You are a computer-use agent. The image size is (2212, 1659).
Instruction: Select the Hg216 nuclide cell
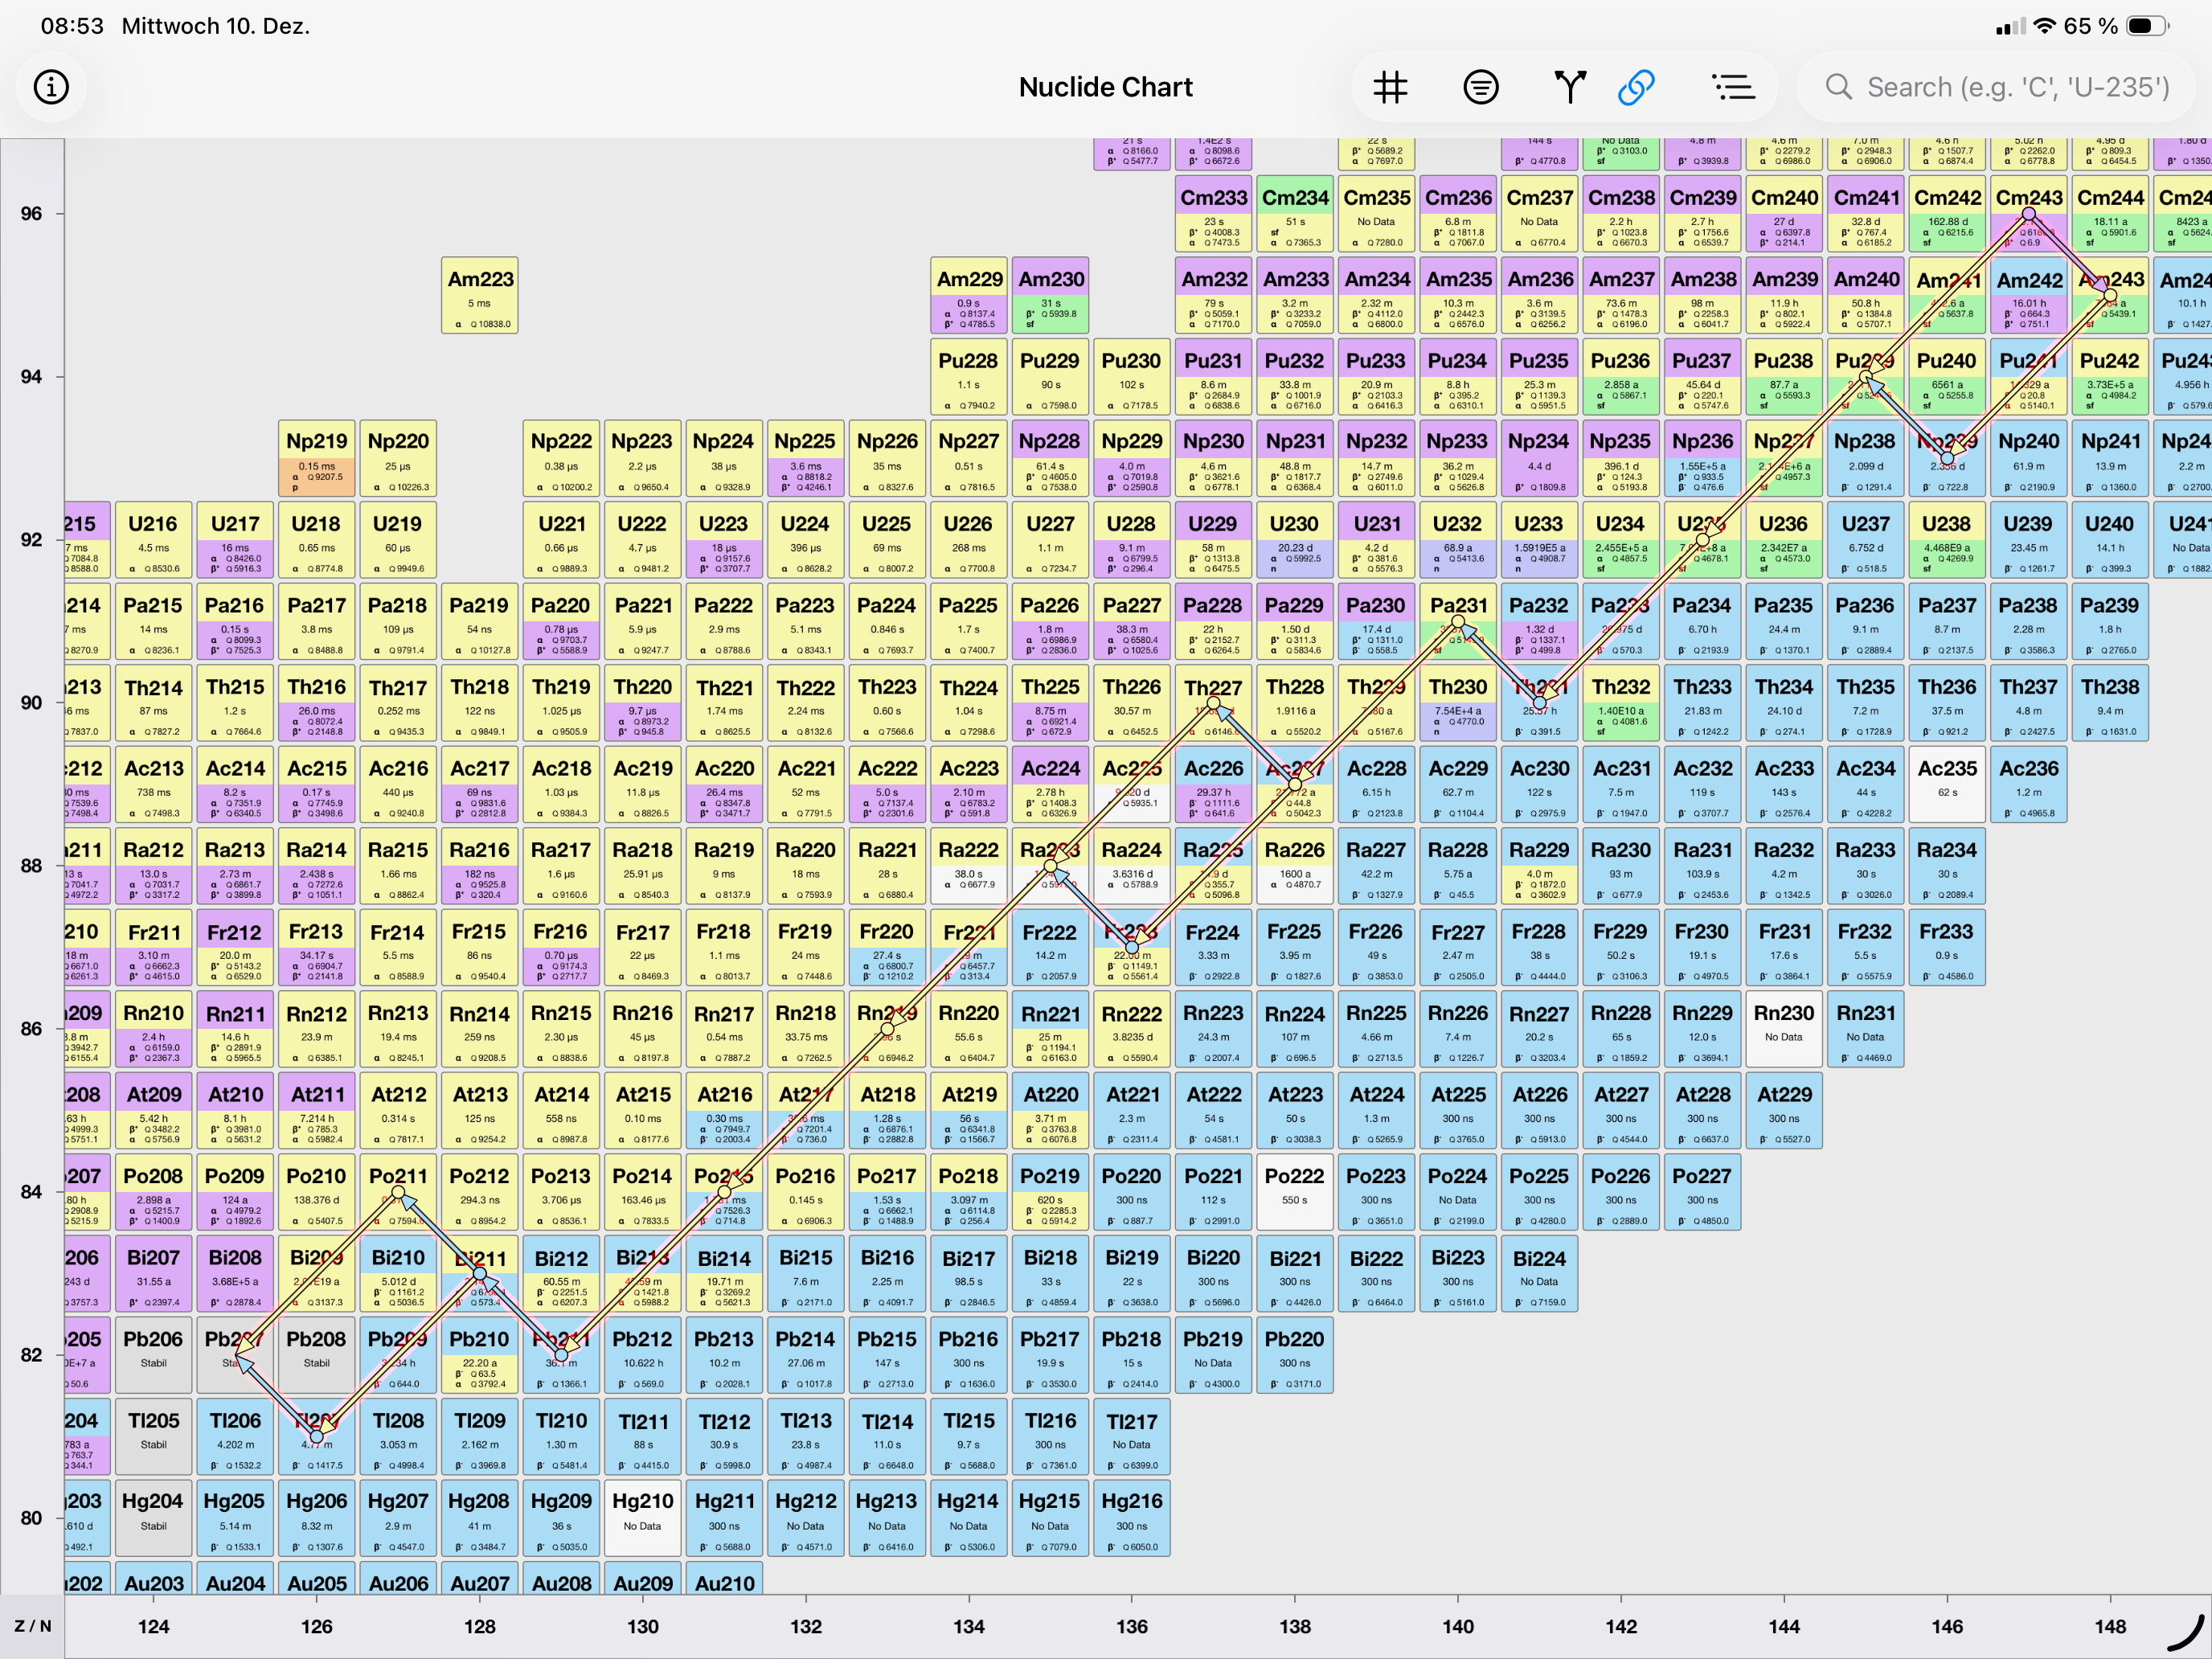(1132, 1518)
